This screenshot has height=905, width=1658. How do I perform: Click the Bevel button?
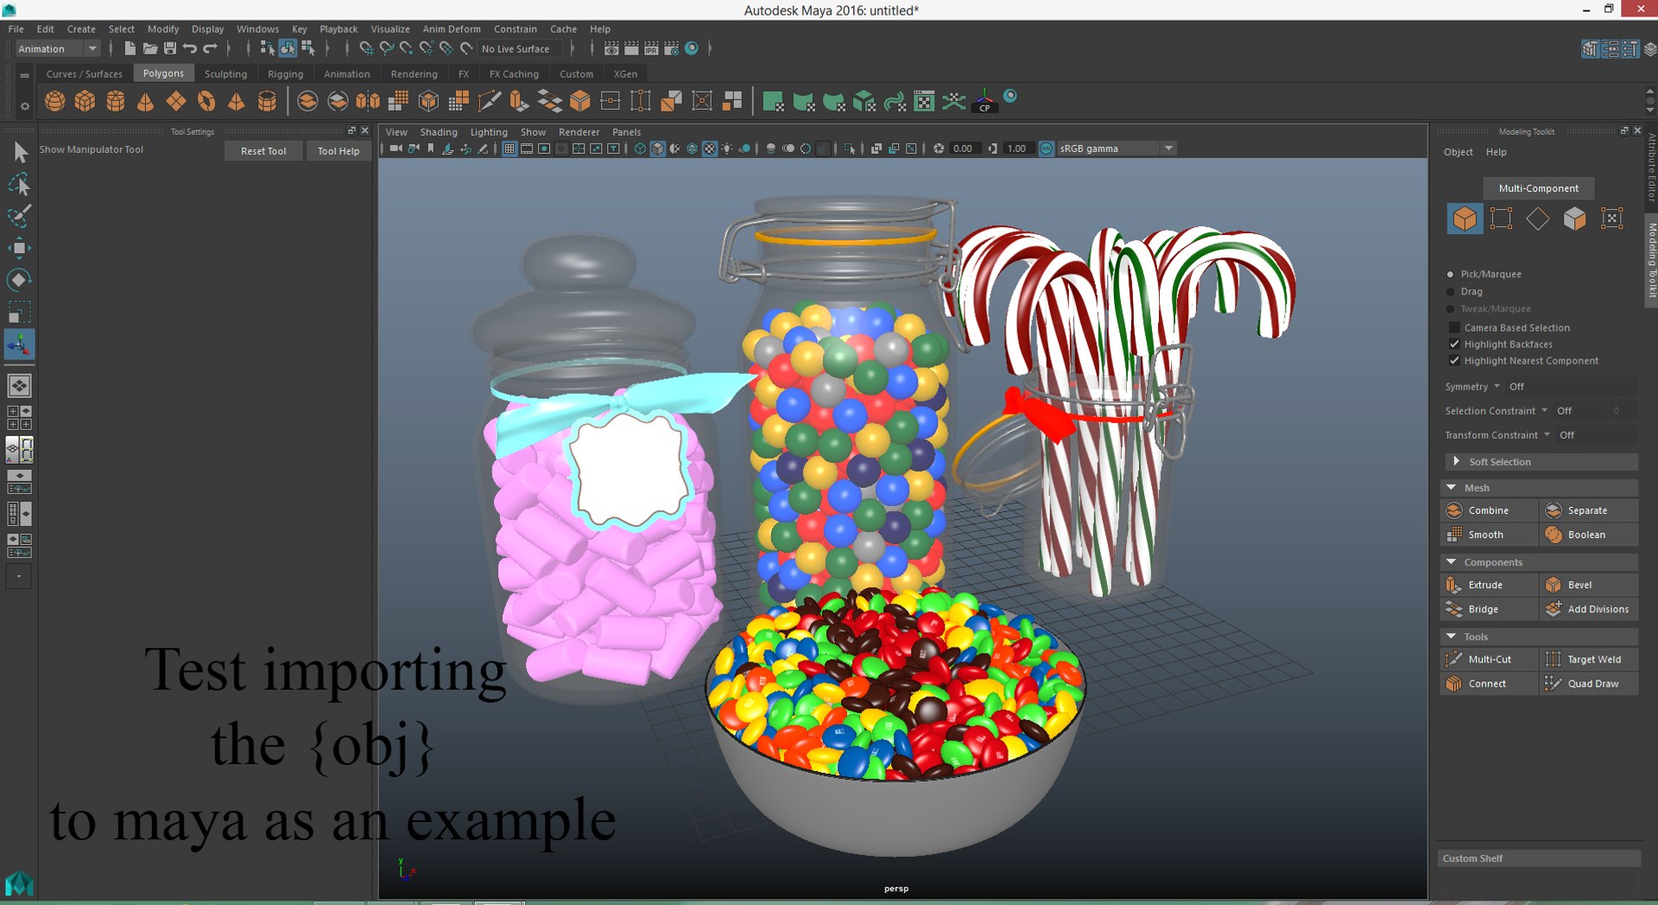[x=1590, y=585]
